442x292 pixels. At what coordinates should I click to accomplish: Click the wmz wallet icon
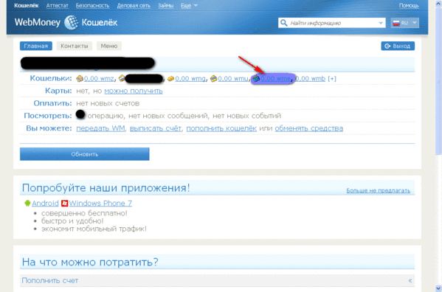pos(80,79)
